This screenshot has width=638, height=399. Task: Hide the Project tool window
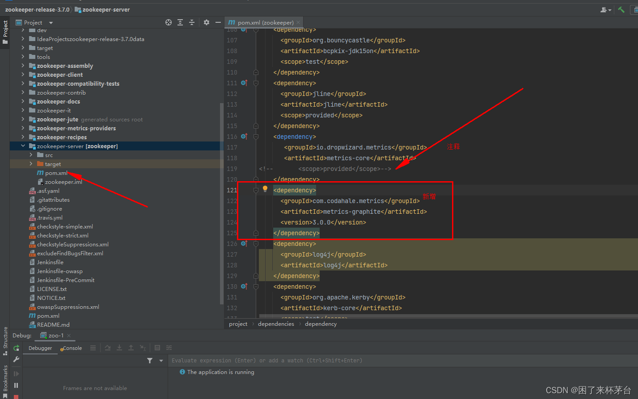[x=218, y=22]
